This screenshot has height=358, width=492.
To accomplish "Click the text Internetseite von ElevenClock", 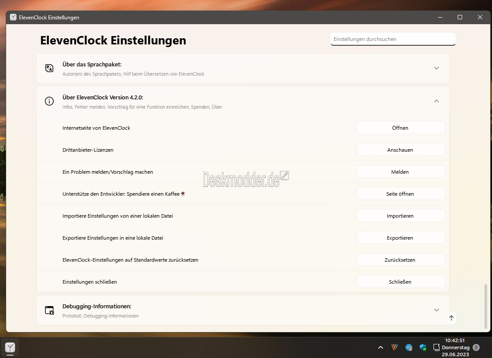I will (96, 128).
